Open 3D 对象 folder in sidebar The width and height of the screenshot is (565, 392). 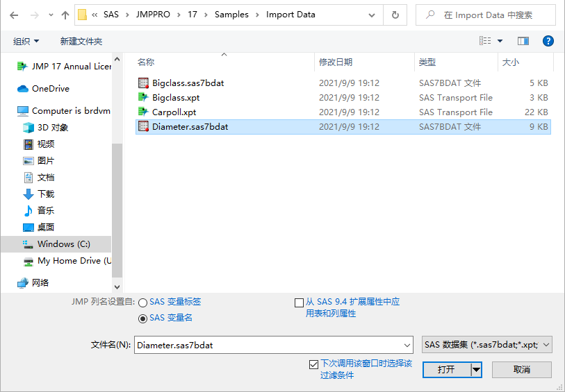45,128
